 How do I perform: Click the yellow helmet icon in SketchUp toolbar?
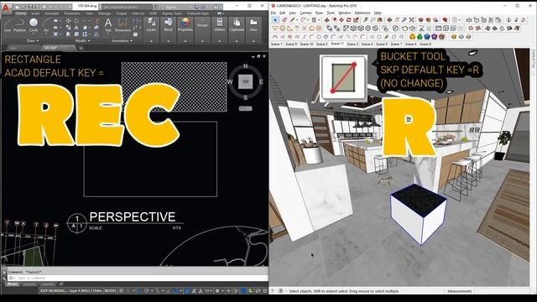[x=412, y=36]
